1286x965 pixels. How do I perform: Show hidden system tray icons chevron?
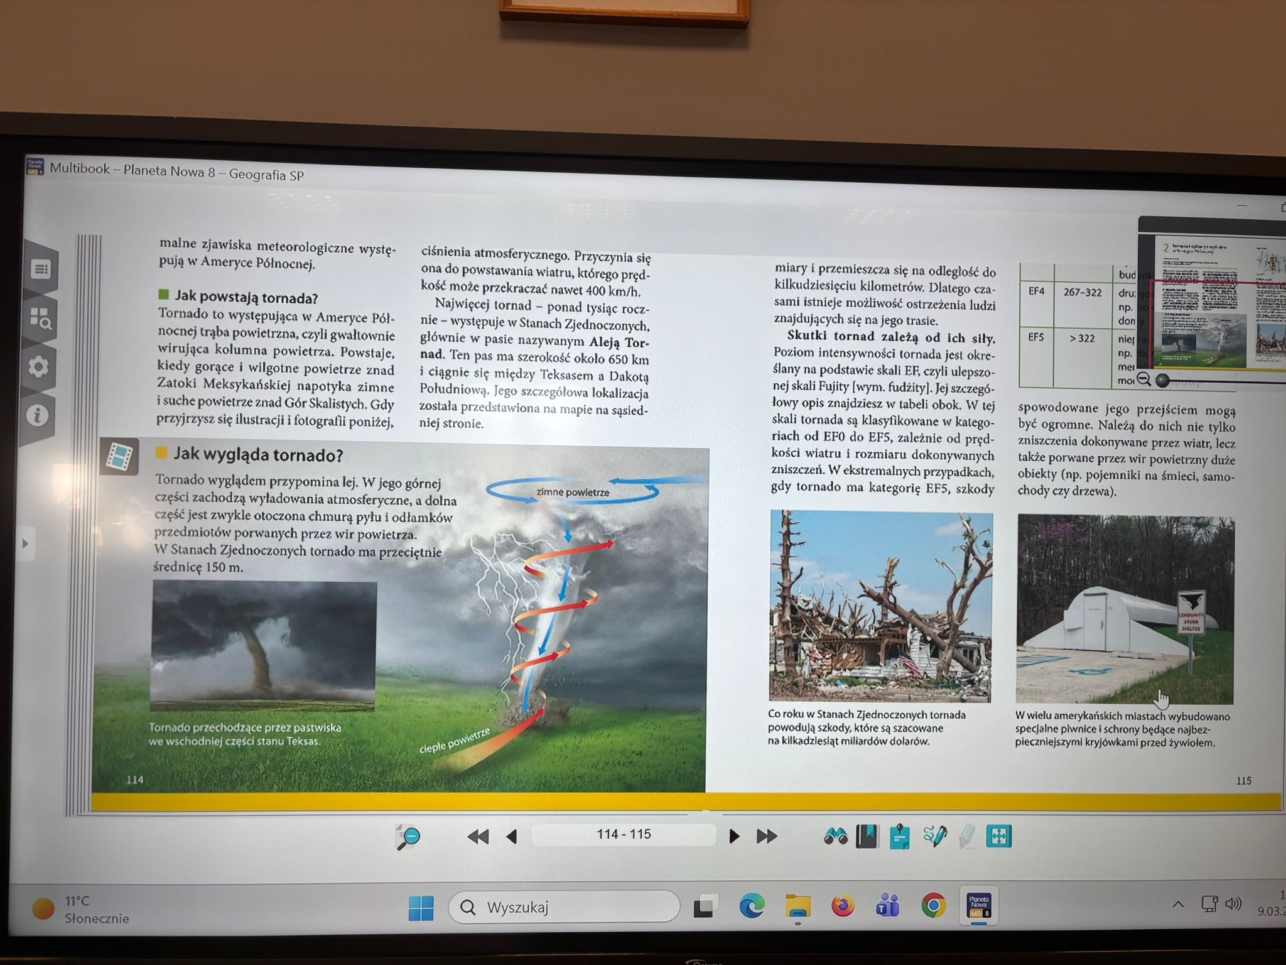click(x=1178, y=905)
